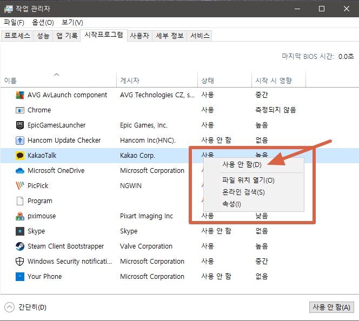Click publisher Kakao Corp.
The height and width of the screenshot is (321, 359).
point(137,156)
